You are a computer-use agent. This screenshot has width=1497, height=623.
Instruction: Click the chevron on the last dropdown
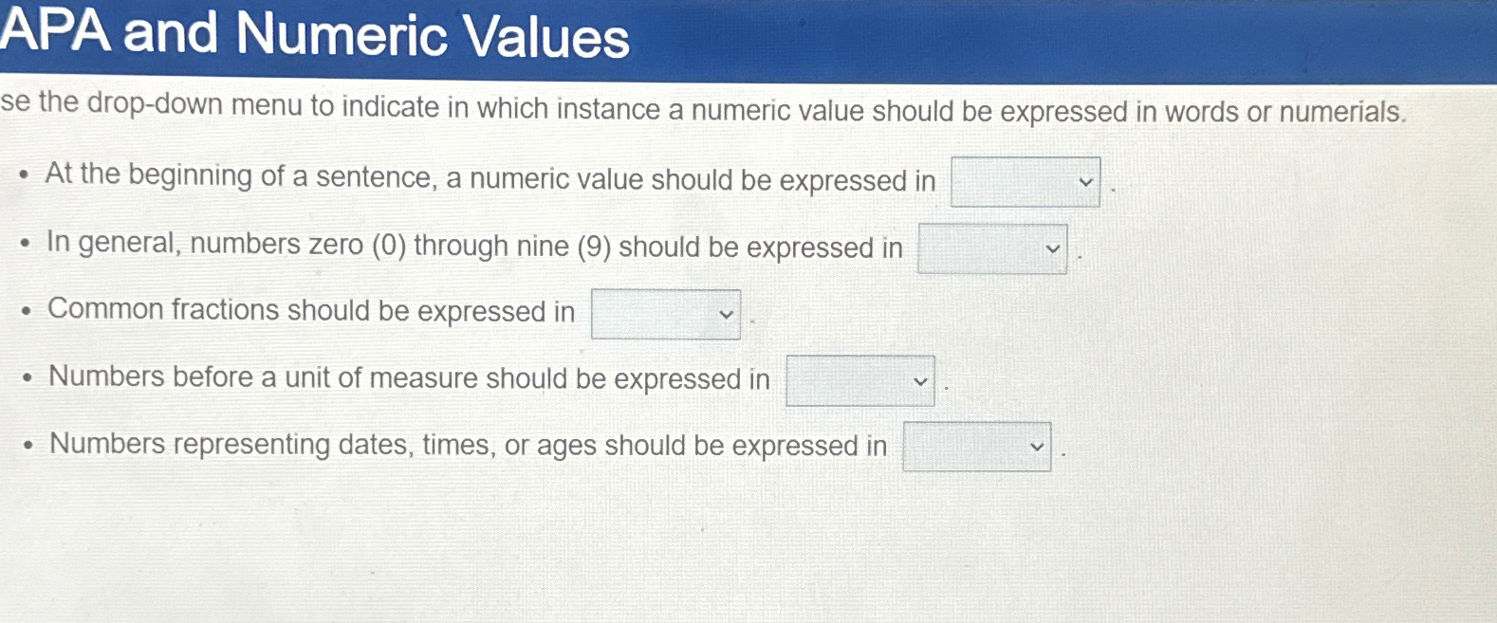(1039, 446)
